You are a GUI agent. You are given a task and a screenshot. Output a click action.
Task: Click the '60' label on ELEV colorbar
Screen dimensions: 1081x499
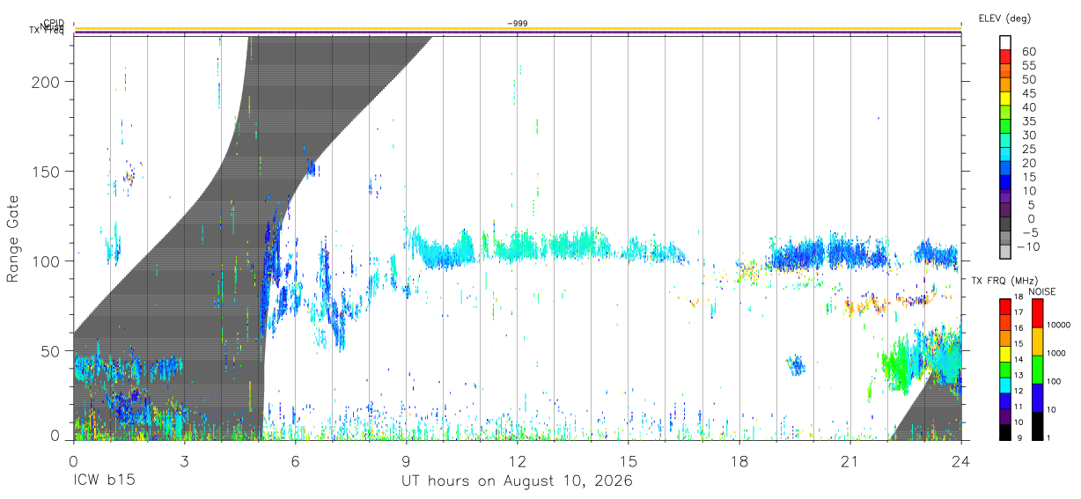coord(1029,52)
